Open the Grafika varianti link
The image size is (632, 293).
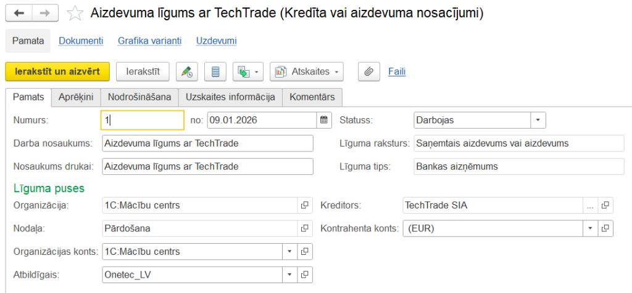coord(150,41)
